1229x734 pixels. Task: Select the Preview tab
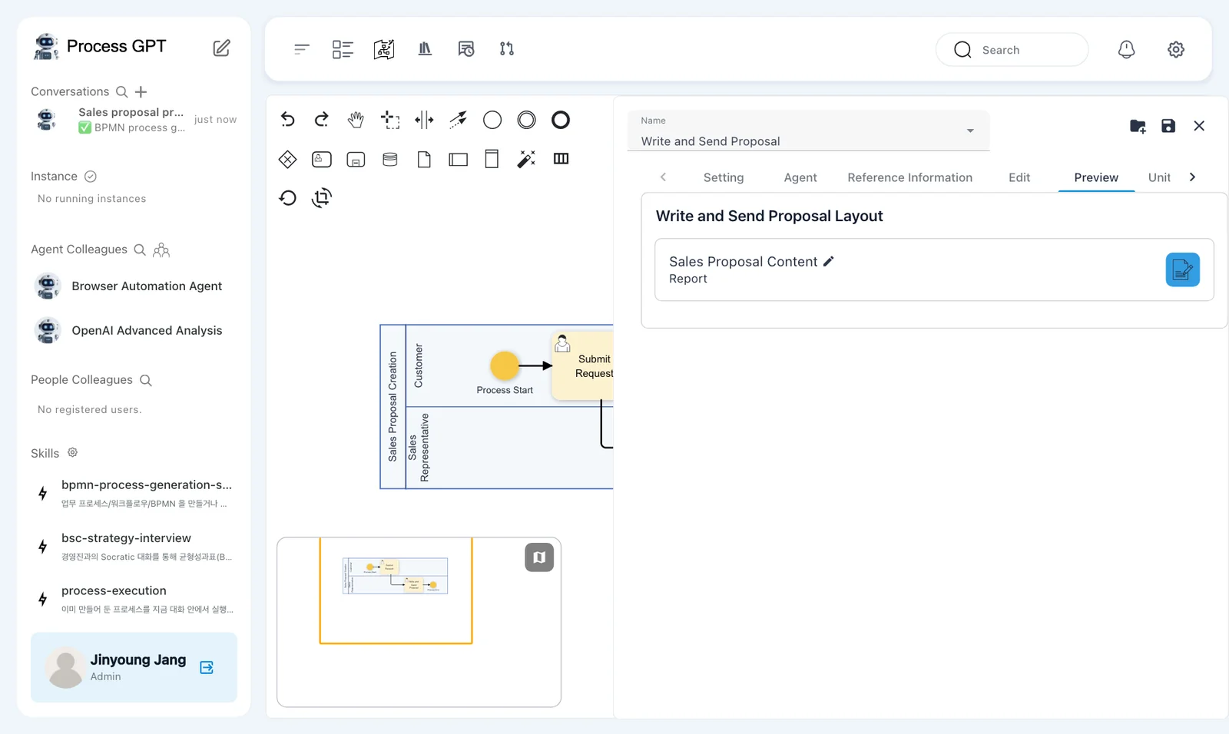point(1096,177)
